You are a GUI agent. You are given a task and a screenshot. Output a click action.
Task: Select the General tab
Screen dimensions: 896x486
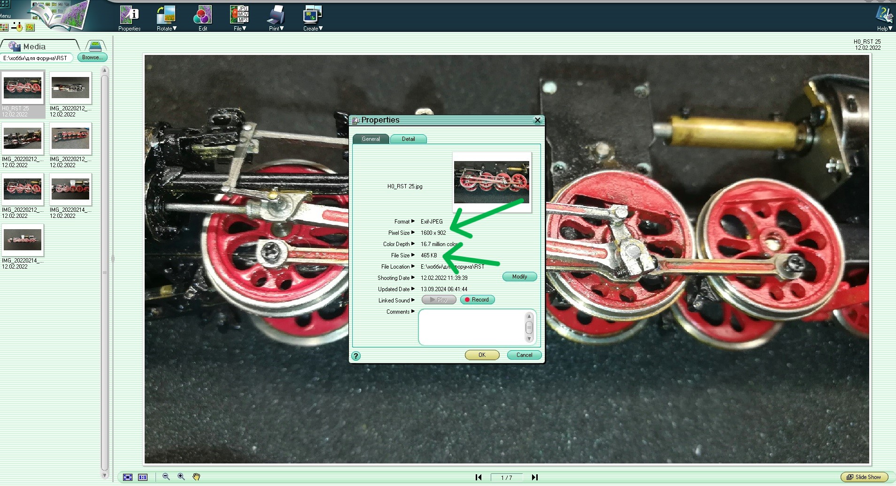(371, 139)
